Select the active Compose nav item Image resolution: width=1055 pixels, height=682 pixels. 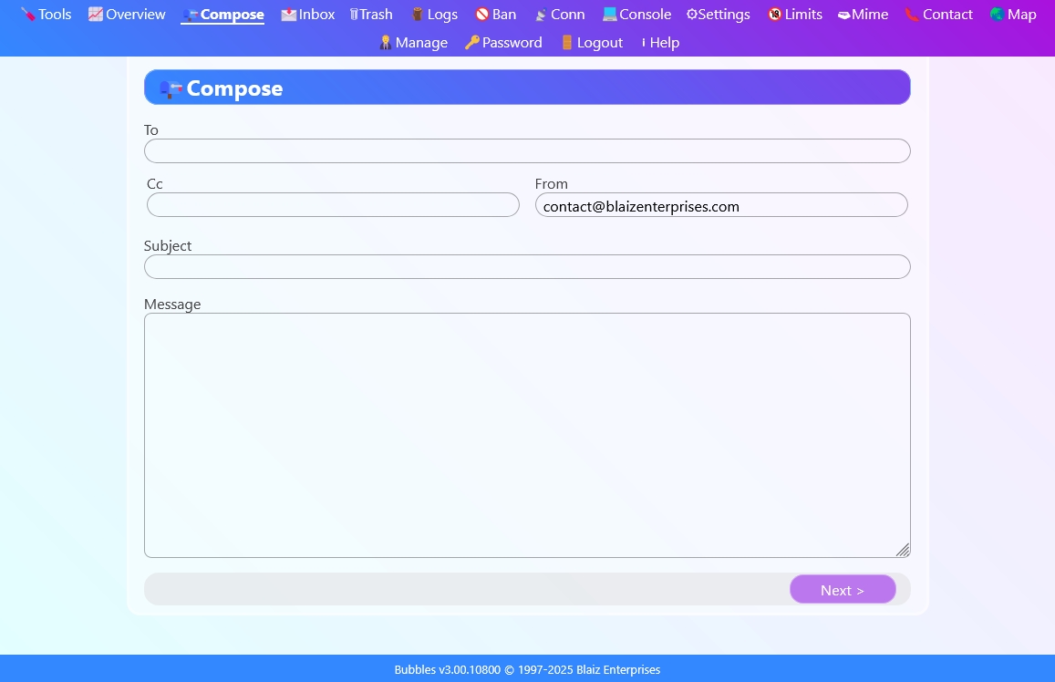pos(222,14)
